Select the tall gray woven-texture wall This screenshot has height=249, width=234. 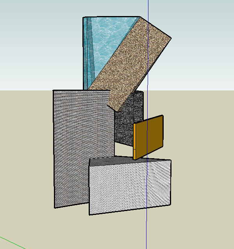(79, 143)
